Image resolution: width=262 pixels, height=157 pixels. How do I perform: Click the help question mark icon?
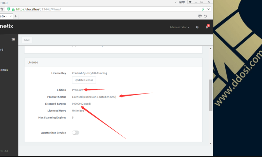pyautogui.click(x=197, y=27)
